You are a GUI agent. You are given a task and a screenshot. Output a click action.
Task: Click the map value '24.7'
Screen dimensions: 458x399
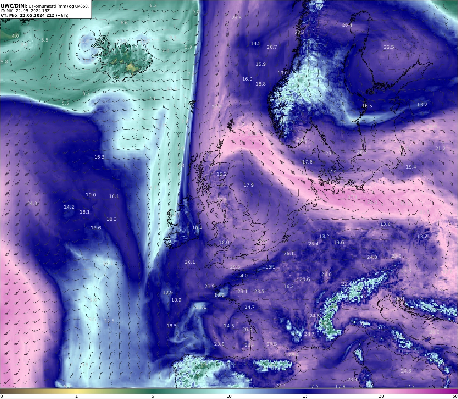(310, 334)
